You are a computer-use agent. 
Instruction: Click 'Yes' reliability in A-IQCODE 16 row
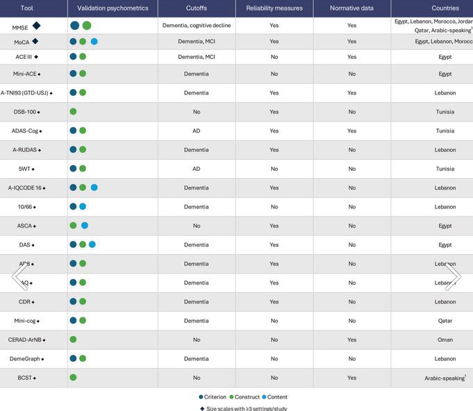[274, 188]
